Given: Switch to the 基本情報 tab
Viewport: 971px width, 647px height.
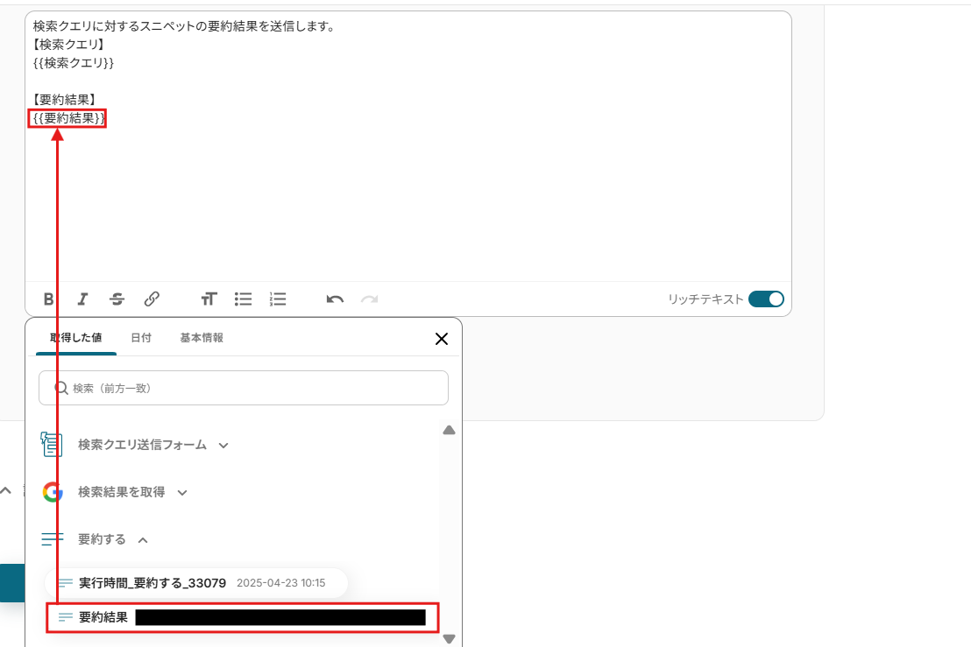Looking at the screenshot, I should tap(202, 338).
